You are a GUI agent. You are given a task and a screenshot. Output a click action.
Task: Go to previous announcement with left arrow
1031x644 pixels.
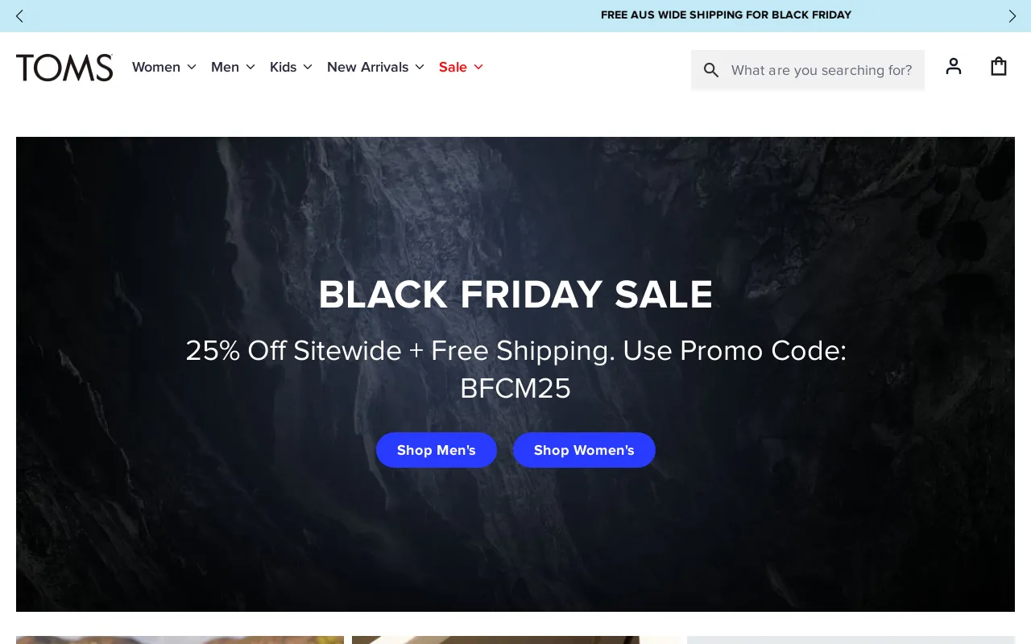point(19,16)
